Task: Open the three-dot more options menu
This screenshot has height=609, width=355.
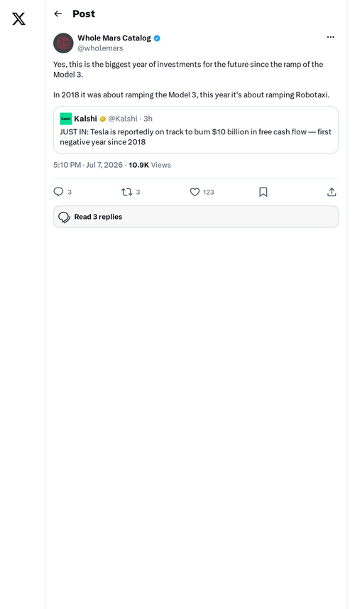Action: coord(331,37)
